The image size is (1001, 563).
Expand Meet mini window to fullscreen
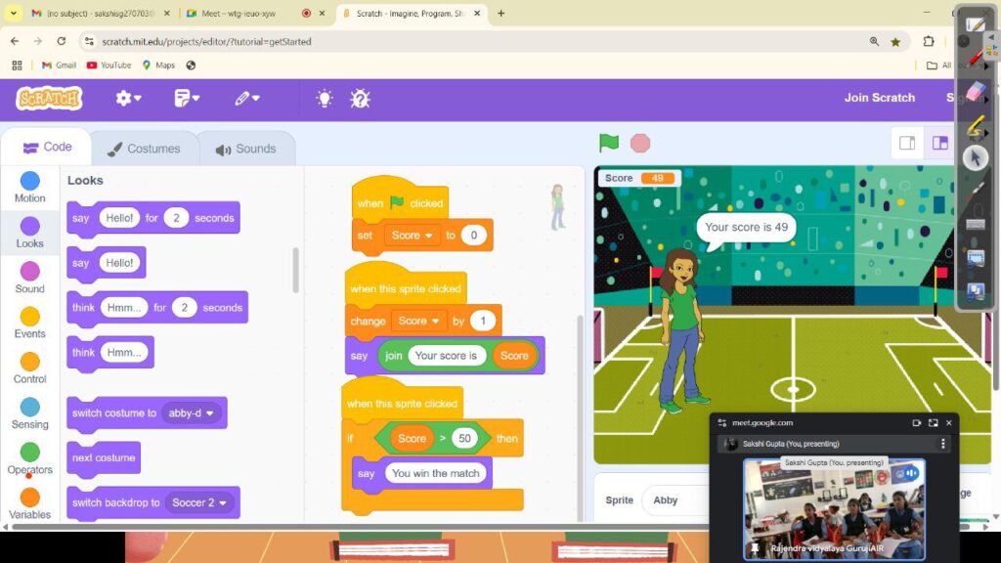pyautogui.click(x=933, y=422)
